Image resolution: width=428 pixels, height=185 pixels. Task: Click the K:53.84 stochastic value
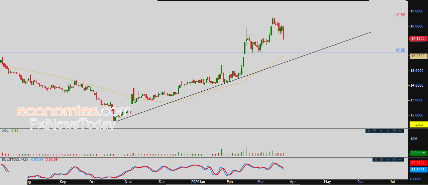pyautogui.click(x=37, y=159)
